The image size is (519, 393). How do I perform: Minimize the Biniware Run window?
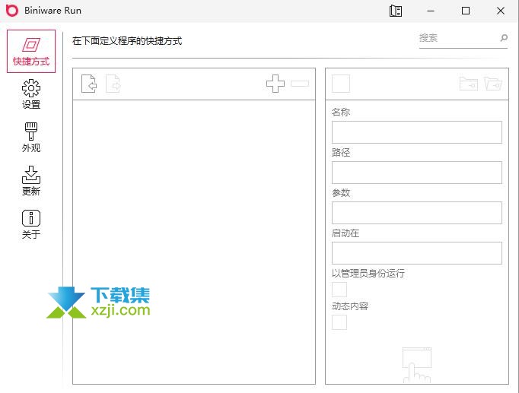pyautogui.click(x=431, y=11)
